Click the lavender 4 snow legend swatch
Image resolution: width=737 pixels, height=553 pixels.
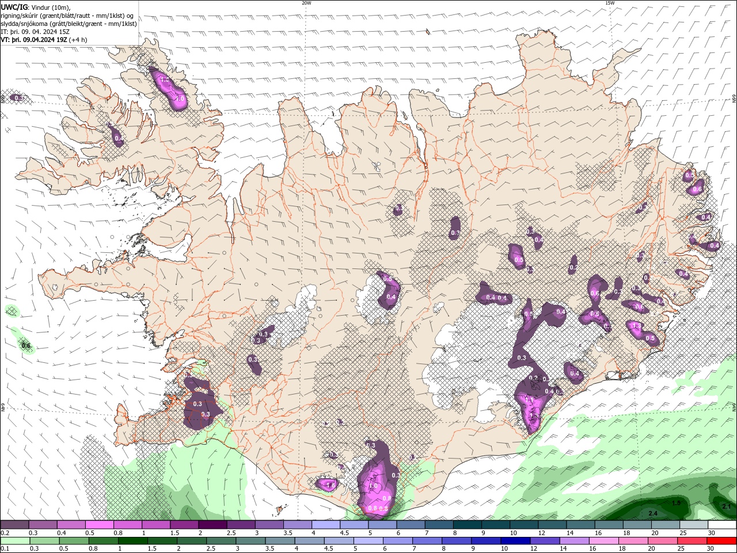pyautogui.click(x=325, y=525)
